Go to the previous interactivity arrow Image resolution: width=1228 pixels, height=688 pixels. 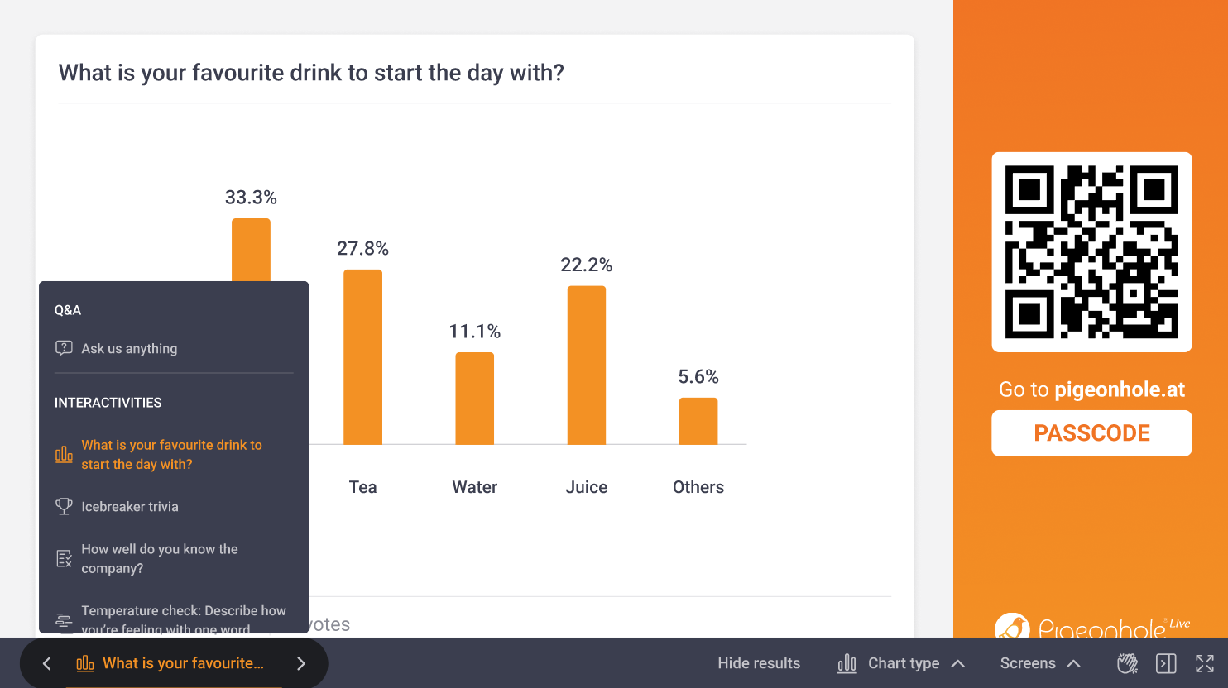click(x=47, y=663)
